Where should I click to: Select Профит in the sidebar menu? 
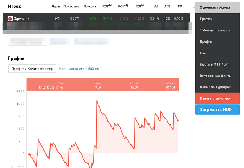218,41
